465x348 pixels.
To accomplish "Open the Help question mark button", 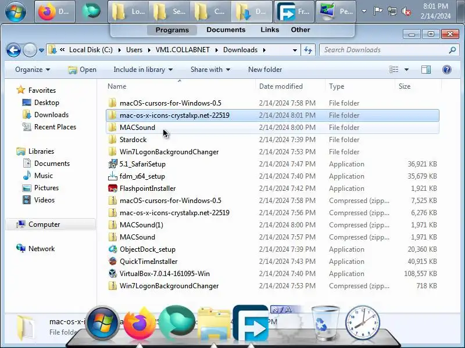I will point(446,70).
